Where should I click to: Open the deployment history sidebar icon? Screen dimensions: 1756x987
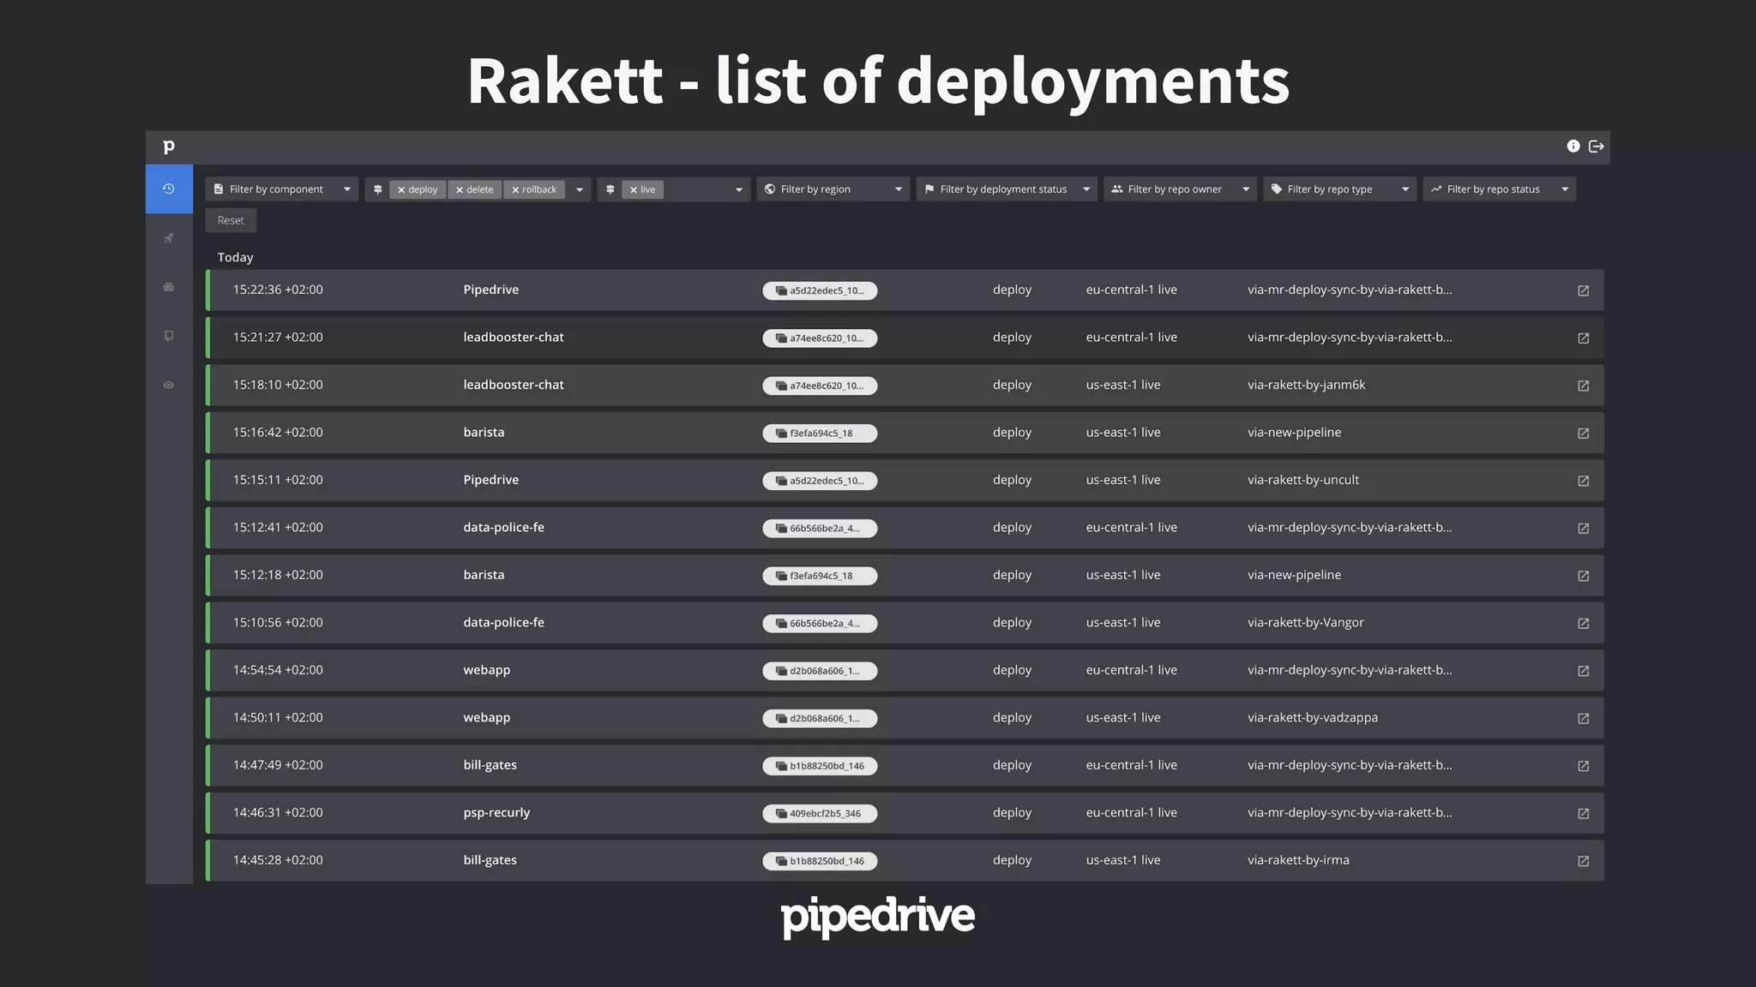169,188
